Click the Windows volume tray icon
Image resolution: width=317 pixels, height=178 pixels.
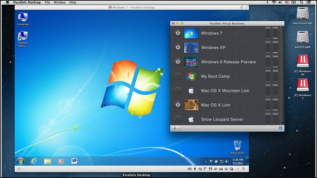pos(227,161)
